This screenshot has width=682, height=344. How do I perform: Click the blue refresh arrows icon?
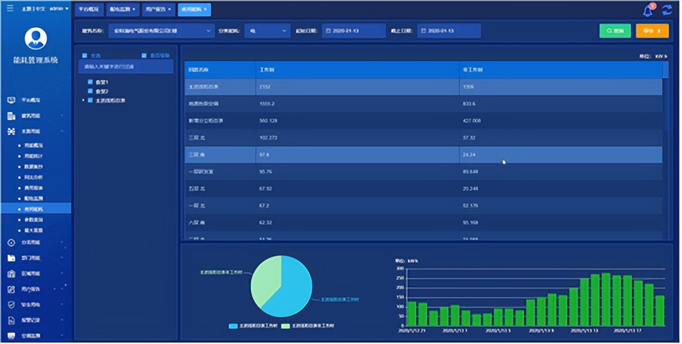click(x=667, y=11)
